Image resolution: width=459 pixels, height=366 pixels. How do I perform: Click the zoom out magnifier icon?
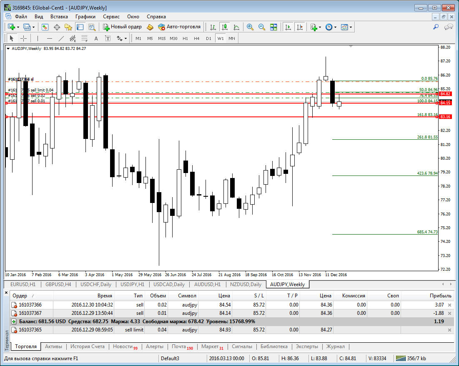(x=262, y=27)
